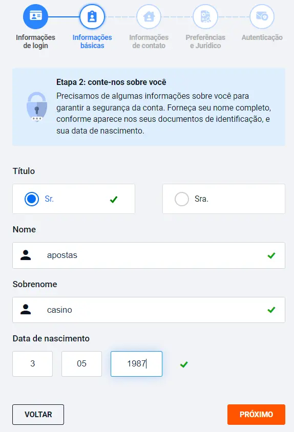Click the person icon in the Nome field
This screenshot has height=432, width=294.
pyautogui.click(x=26, y=255)
